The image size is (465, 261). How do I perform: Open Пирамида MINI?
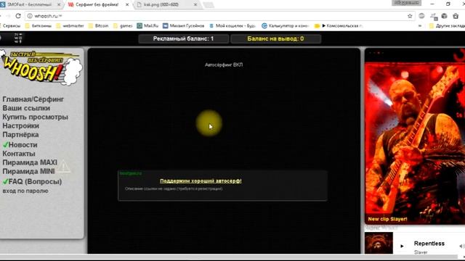[x=28, y=172]
